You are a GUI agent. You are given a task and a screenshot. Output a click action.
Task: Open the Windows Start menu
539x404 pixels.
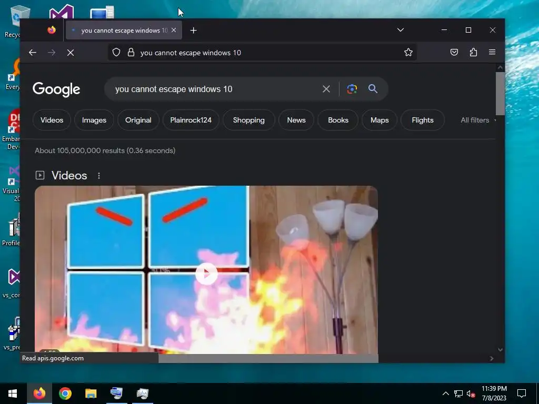13,393
